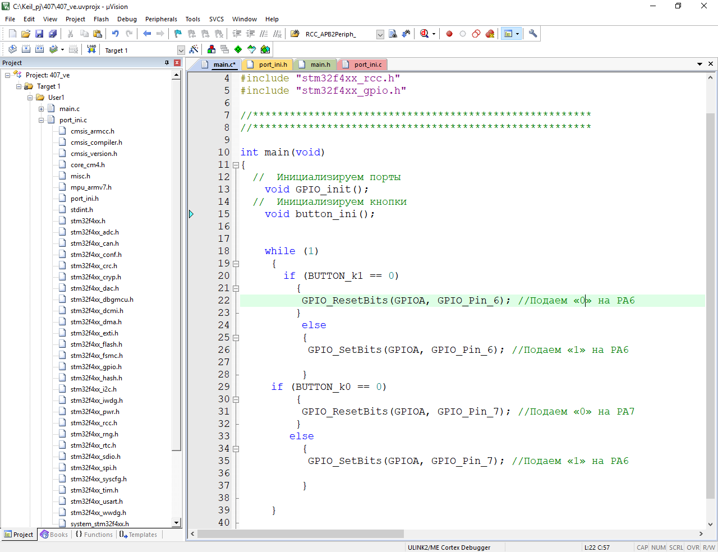Switch to the Templates panel tab
This screenshot has height=552, width=718.
(x=138, y=535)
